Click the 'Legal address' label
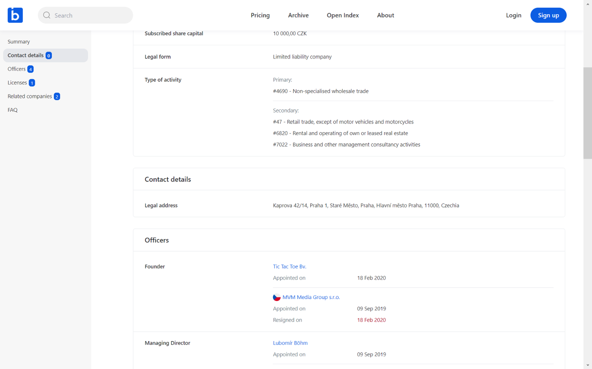The height and width of the screenshot is (369, 592). click(161, 206)
